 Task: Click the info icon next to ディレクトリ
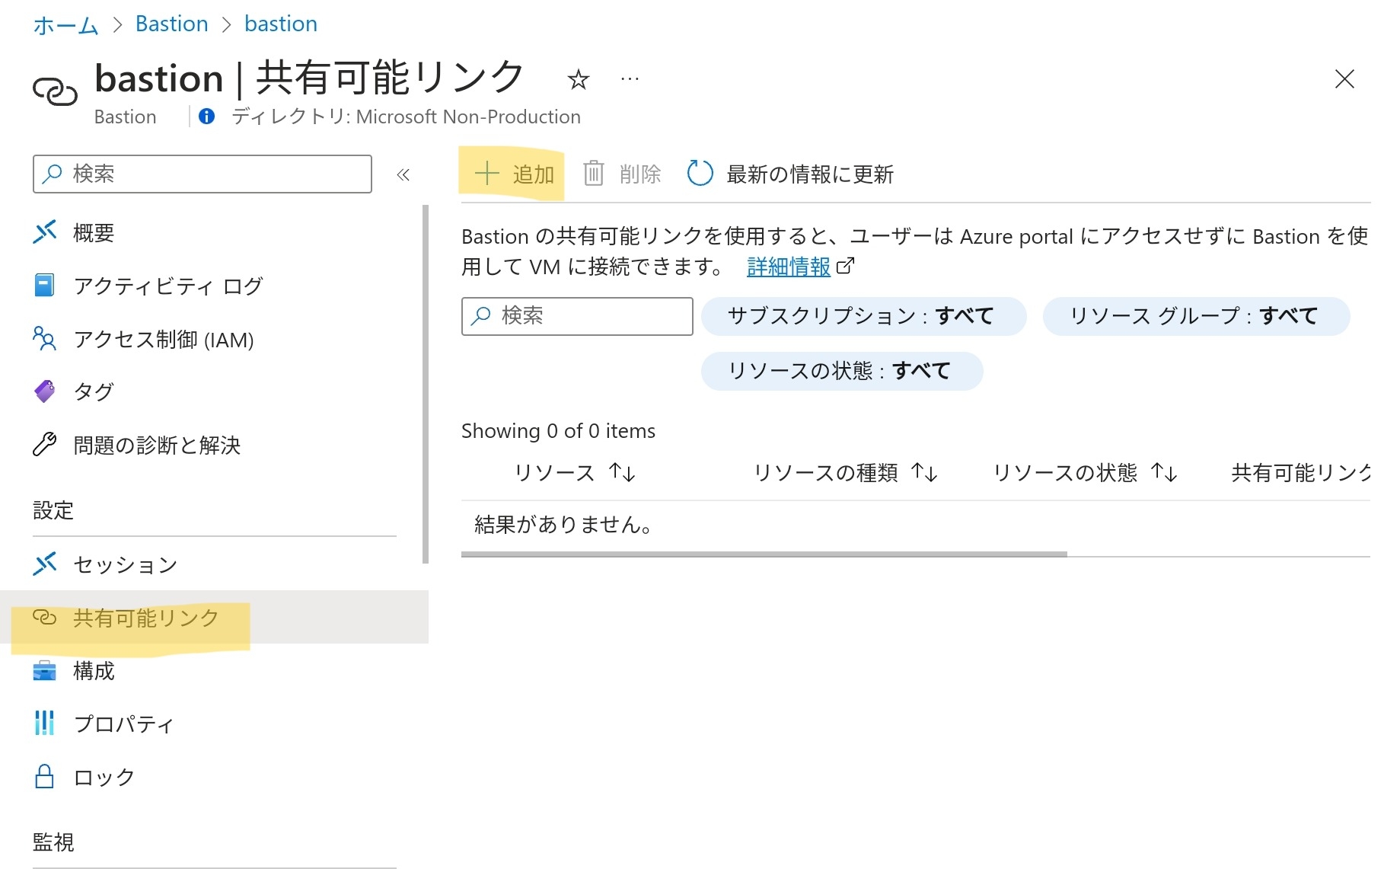tap(206, 117)
